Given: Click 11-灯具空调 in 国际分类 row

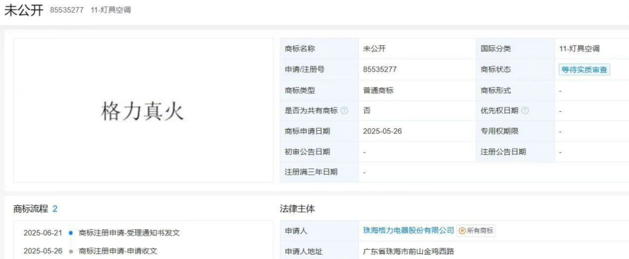Looking at the screenshot, I should click(x=579, y=49).
